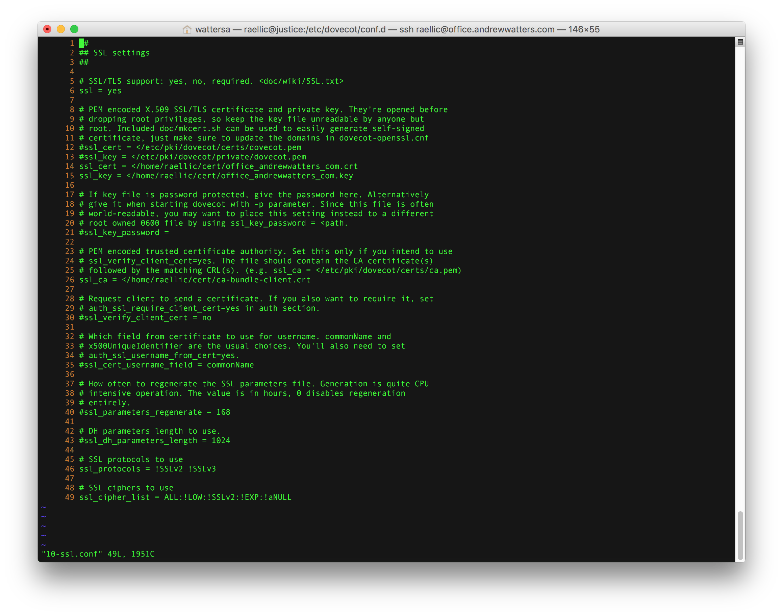Click the split-pane icon at top right of terminal
The width and height of the screenshot is (783, 616).
point(740,42)
